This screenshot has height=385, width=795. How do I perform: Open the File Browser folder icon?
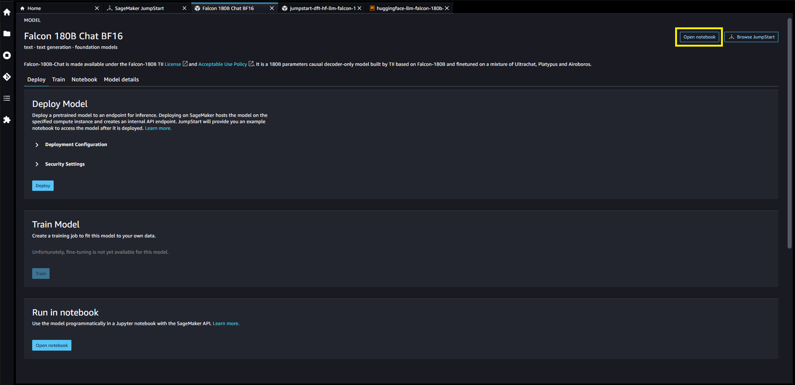pos(7,34)
